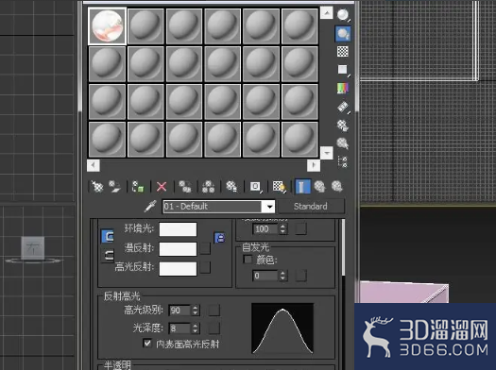Click sample slots scroll up arrow
The height and width of the screenshot is (370, 496).
[327, 13]
